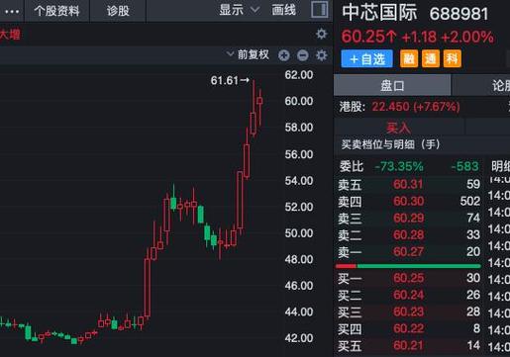Click the 卖四 volume 502
The image size is (510, 357).
click(x=470, y=201)
